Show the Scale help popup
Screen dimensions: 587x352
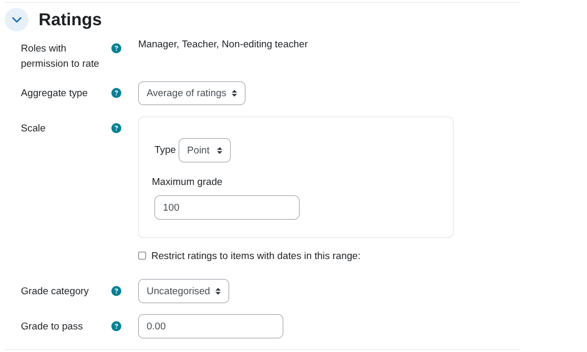[x=116, y=128]
